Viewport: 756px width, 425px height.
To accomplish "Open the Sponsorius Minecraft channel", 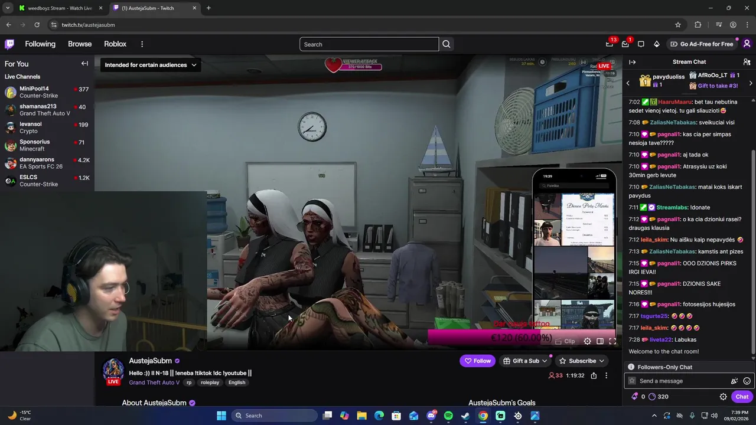I will click(x=47, y=145).
